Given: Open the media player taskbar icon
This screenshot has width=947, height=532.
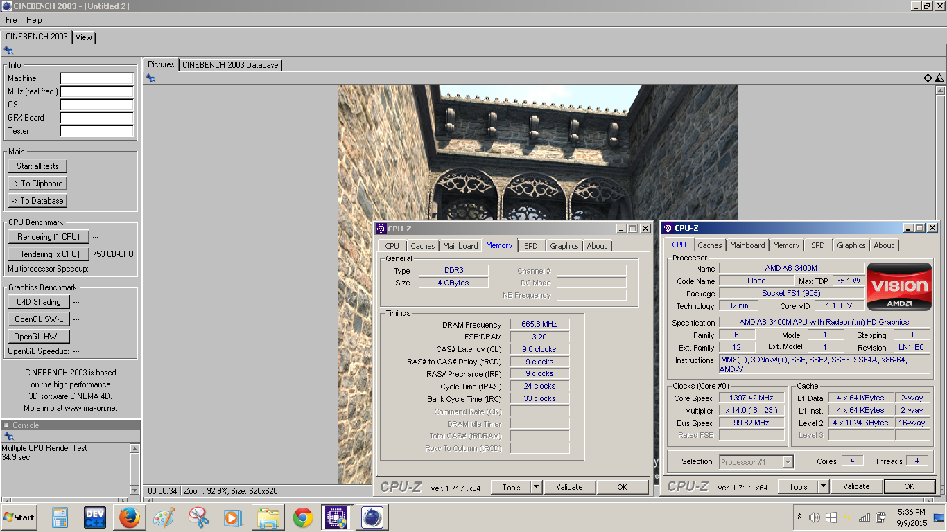Looking at the screenshot, I should pyautogui.click(x=233, y=517).
